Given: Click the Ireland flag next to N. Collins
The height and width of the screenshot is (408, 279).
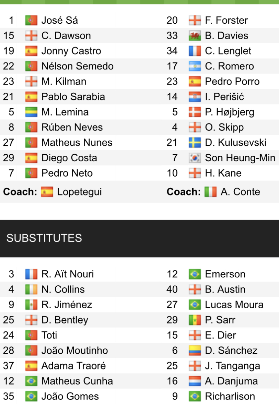Looking at the screenshot, I should [x=31, y=289].
